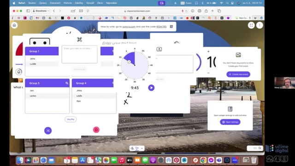Viewport: 295px width, 166px height.
Task: Open Wi-Fi status in menu bar
Action: click(222, 3)
